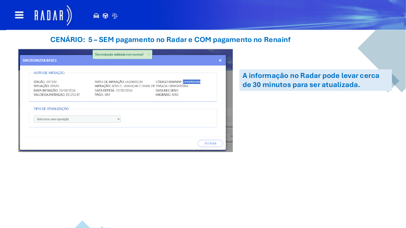Open the steering wheel driver icon

[x=105, y=16]
